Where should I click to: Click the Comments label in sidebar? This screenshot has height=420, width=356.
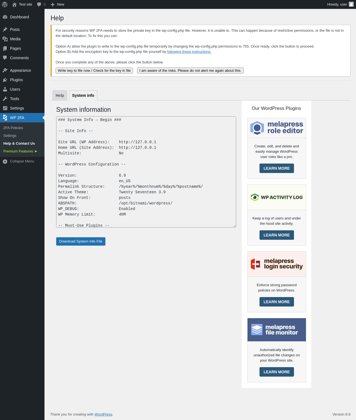click(x=19, y=58)
